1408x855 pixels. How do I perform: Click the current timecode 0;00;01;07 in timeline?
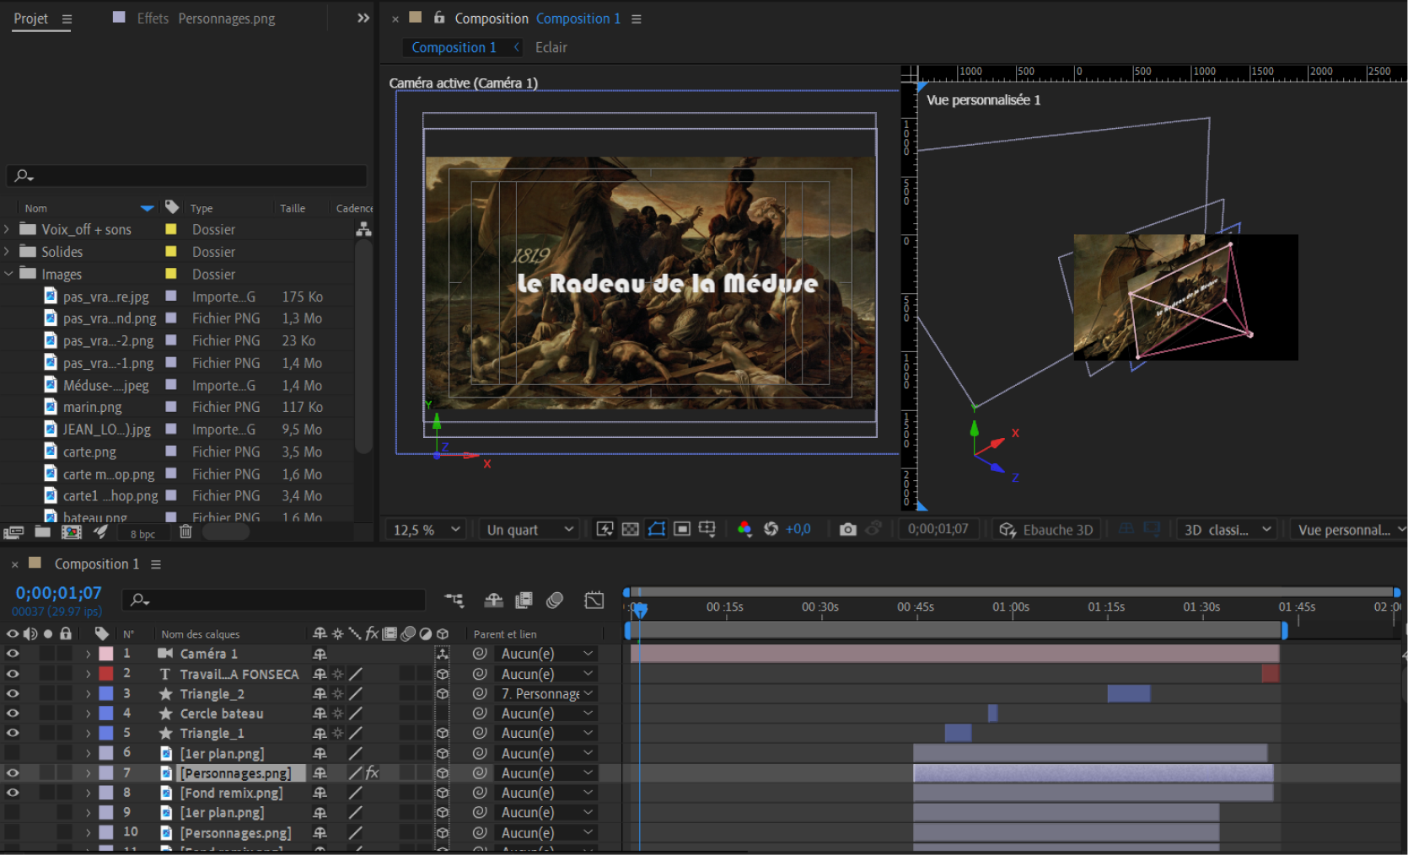pos(58,593)
